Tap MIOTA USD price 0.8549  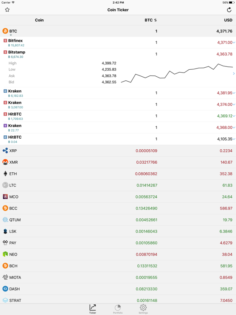point(226,277)
